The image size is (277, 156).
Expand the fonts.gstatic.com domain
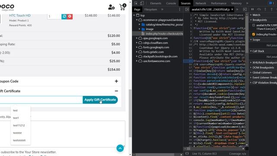point(137,52)
